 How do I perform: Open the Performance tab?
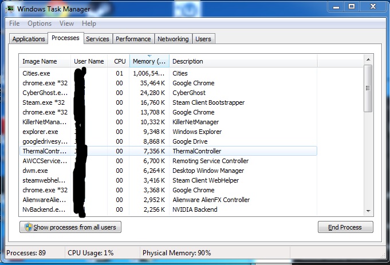[133, 39]
